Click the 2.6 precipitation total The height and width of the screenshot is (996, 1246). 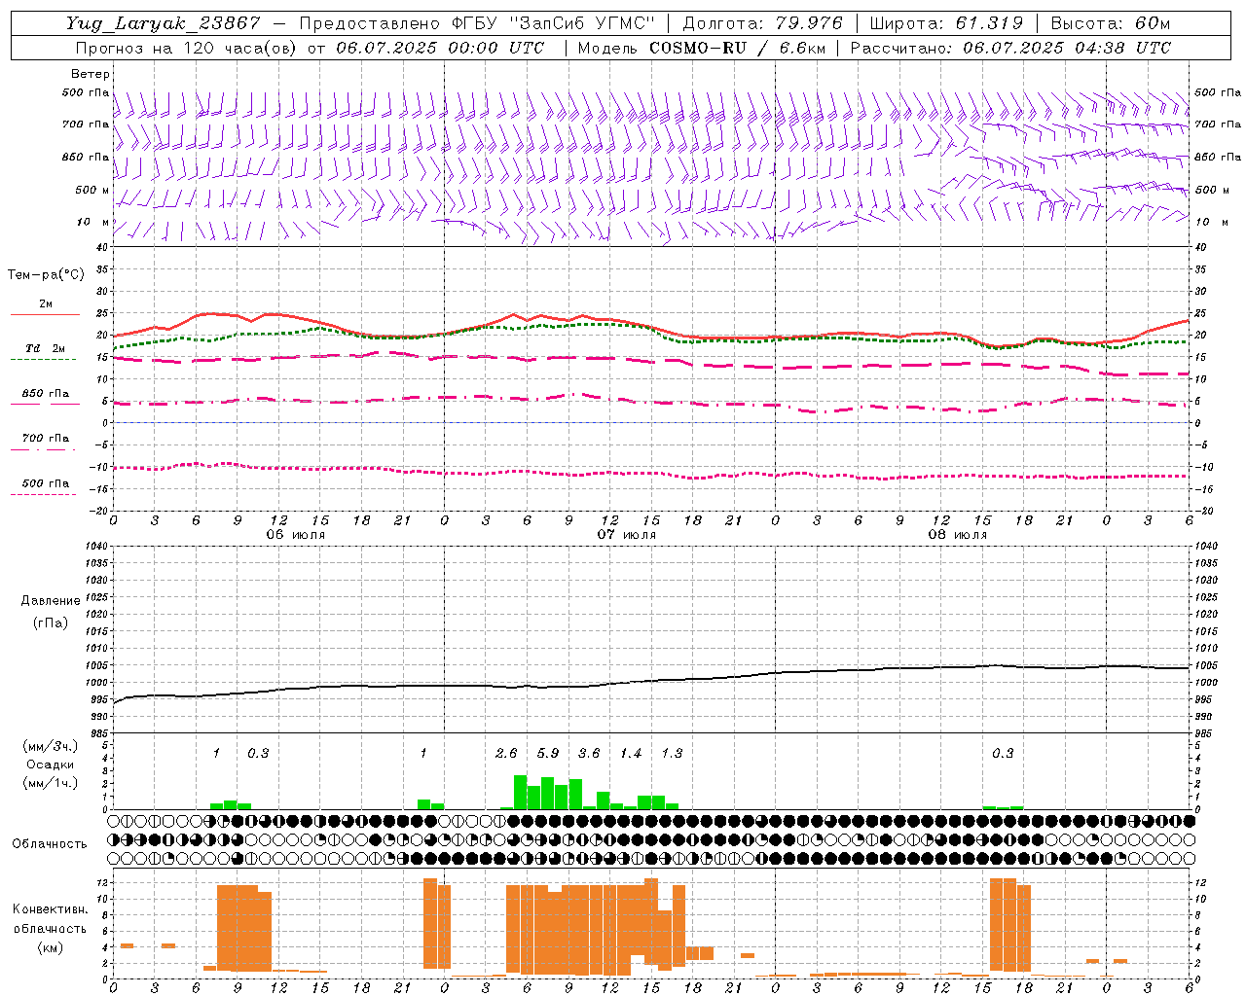pos(506,754)
